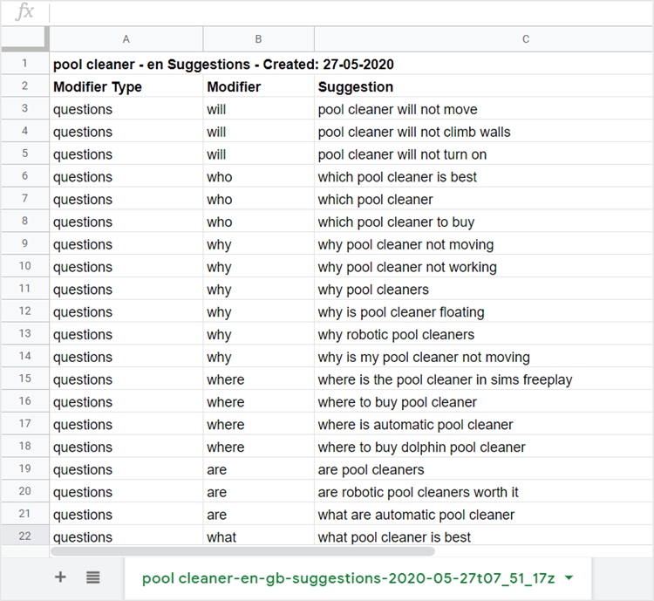
Task: Click the Modifier Type header cell
Action: (x=98, y=87)
